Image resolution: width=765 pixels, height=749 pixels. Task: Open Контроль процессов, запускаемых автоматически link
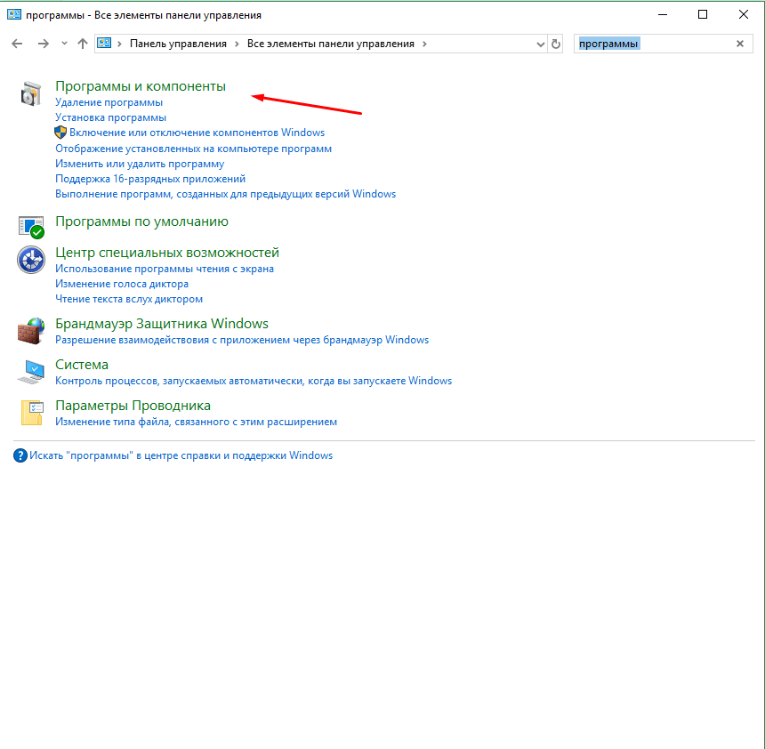tap(254, 381)
